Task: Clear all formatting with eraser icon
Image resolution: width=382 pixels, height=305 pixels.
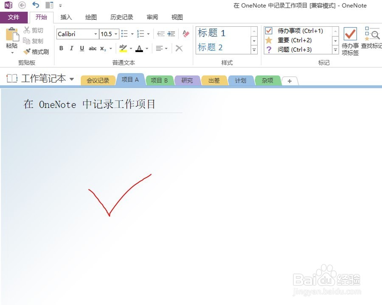Action: [x=186, y=34]
